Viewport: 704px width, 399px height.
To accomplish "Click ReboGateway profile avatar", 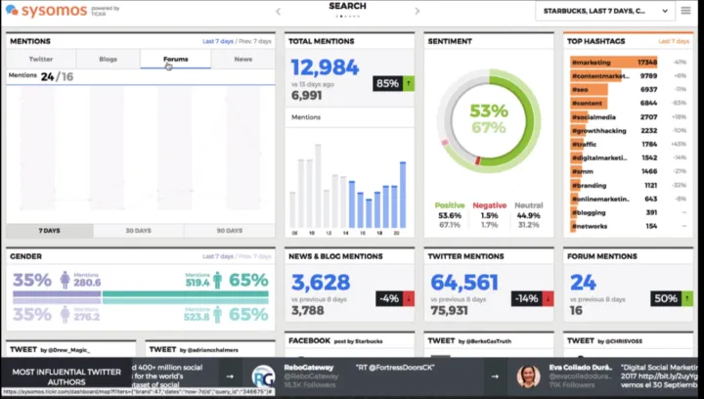I will pyautogui.click(x=262, y=376).
